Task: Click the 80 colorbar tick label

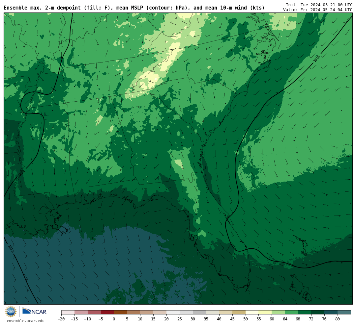Action: click(x=338, y=319)
